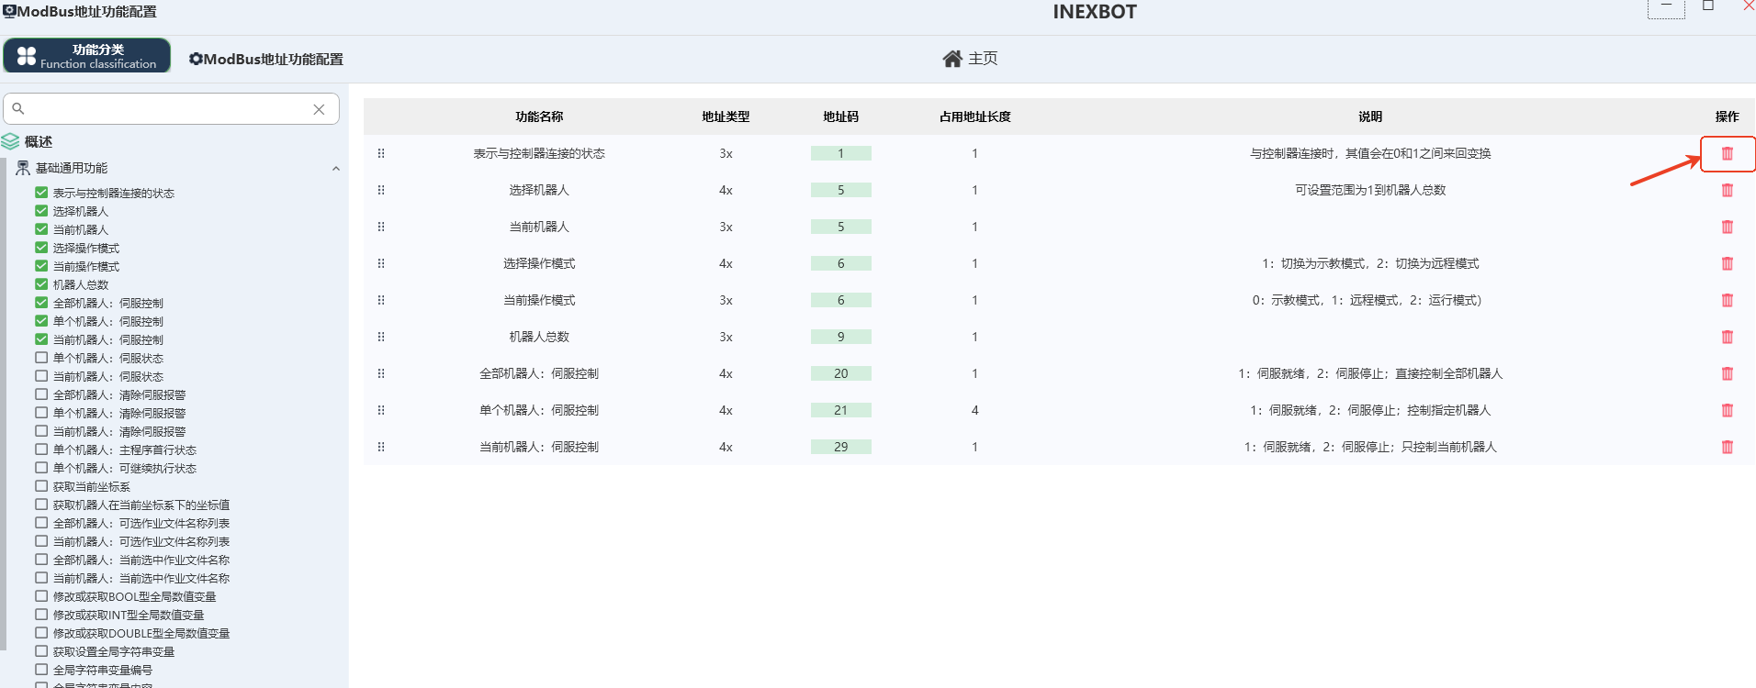This screenshot has height=688, width=1756.
Task: Click drag handle of 全部机器人：伺服控制 row
Action: pos(381,374)
